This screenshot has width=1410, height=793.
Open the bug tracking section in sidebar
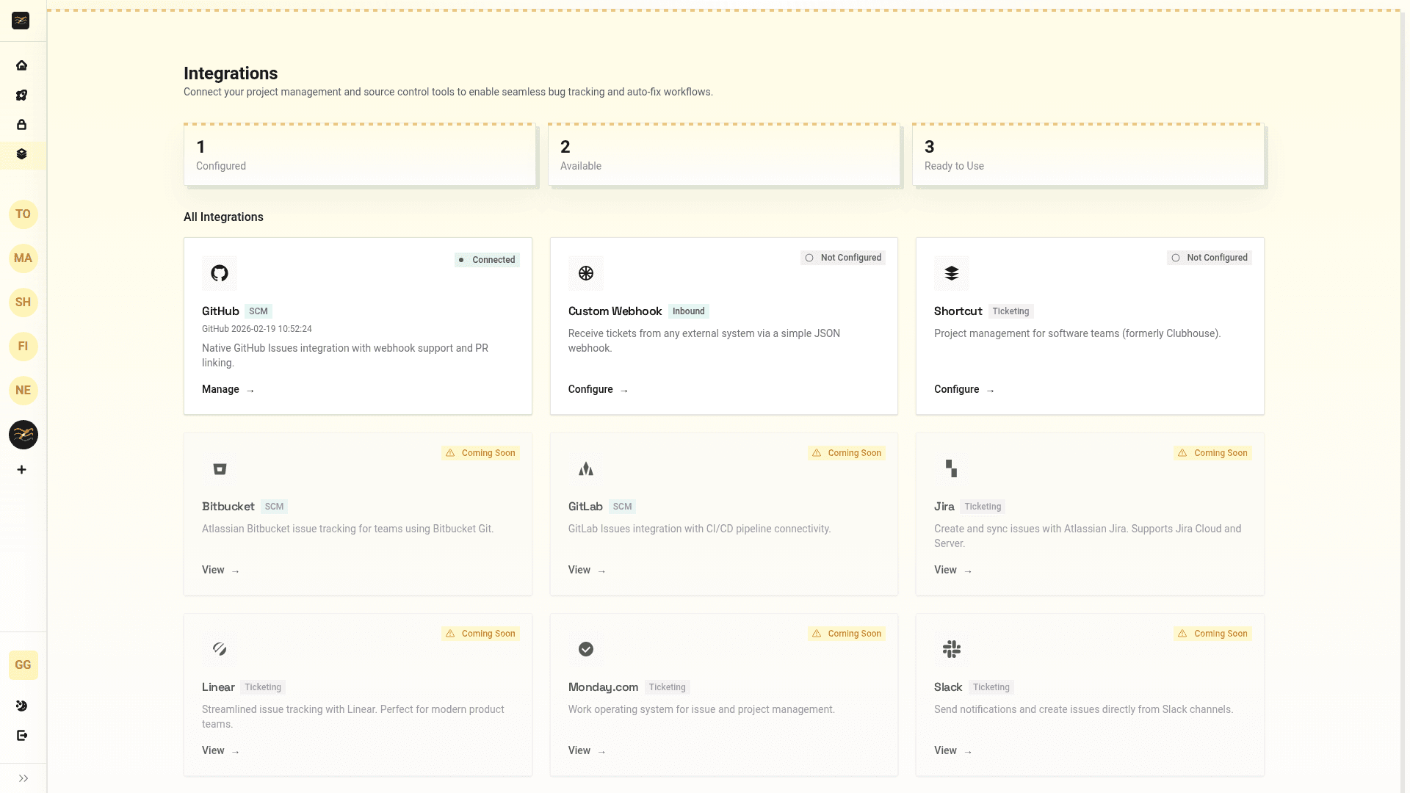coord(22,95)
